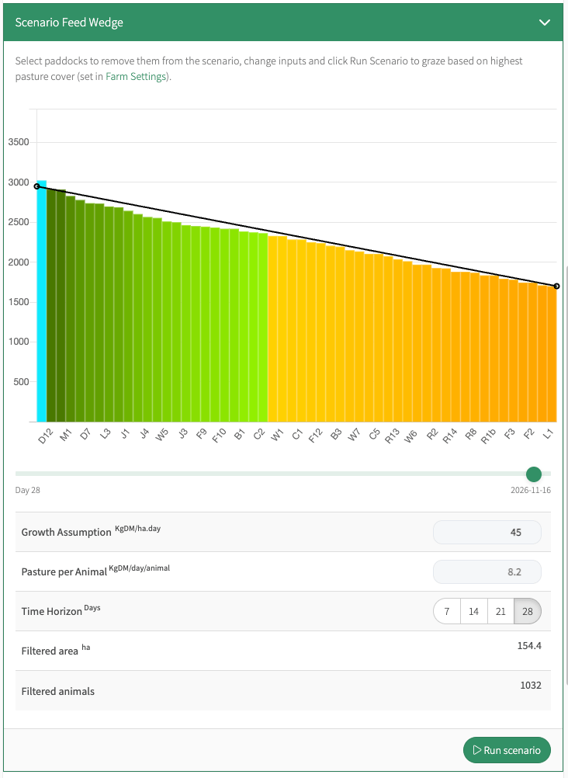The height and width of the screenshot is (778, 568).
Task: Set time horizon to 21 days
Action: coord(500,611)
